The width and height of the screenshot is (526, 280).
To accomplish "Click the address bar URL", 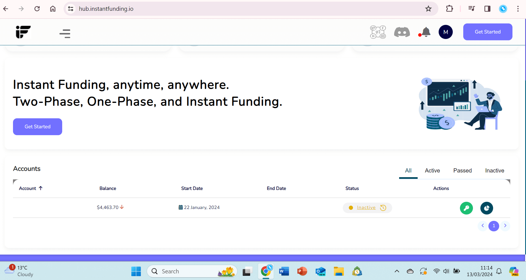I will [106, 9].
